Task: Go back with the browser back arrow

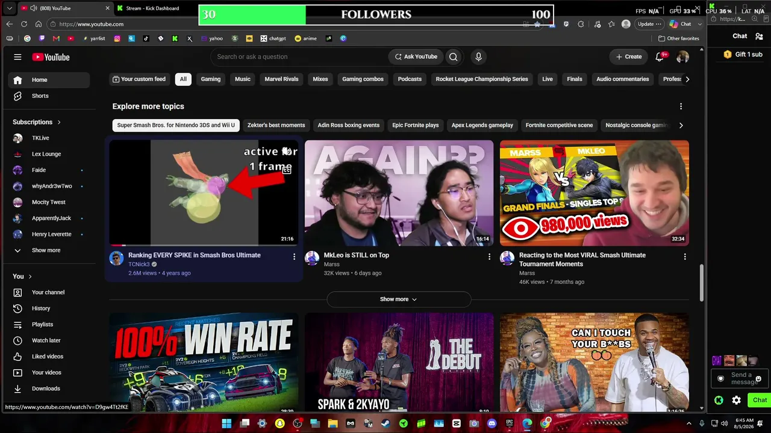Action: coord(9,24)
